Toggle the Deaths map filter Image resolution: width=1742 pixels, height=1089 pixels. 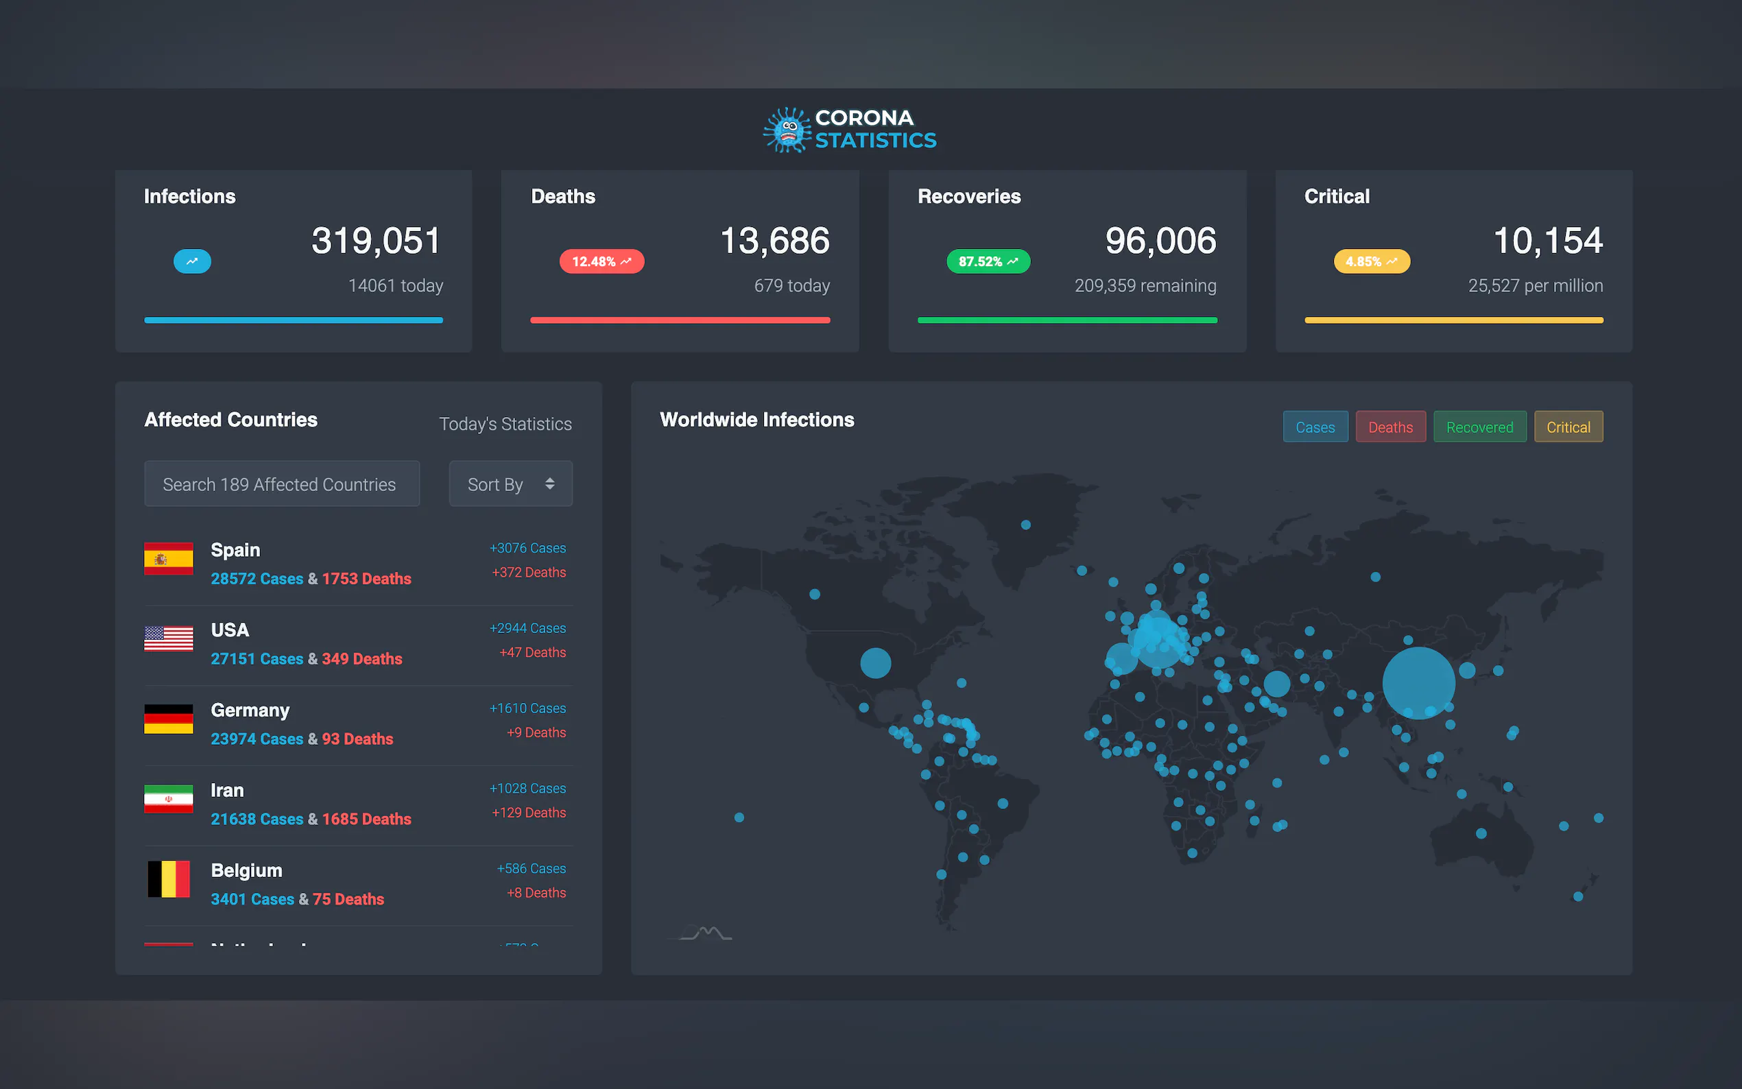(1390, 427)
